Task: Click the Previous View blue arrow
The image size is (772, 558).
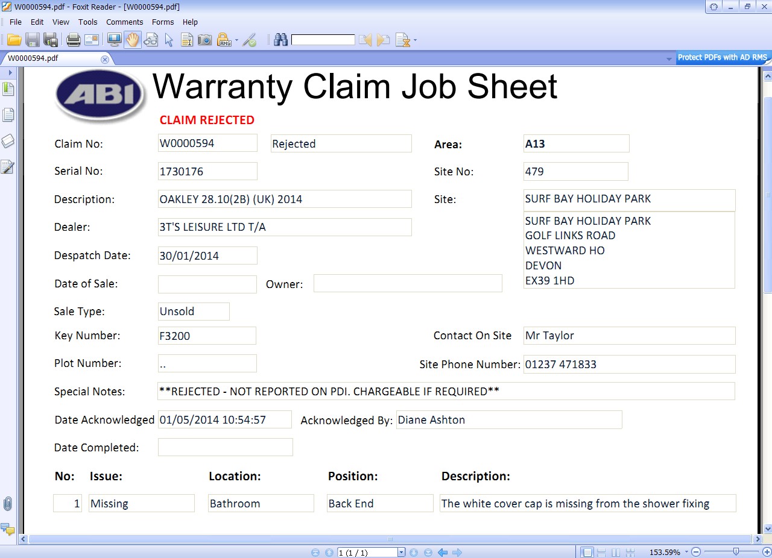Action: [x=443, y=553]
